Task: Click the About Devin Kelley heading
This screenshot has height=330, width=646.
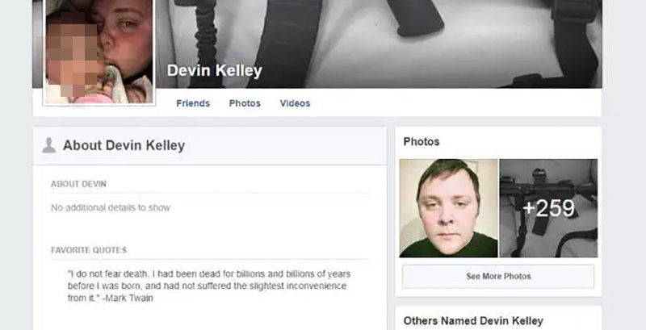Action: [124, 145]
